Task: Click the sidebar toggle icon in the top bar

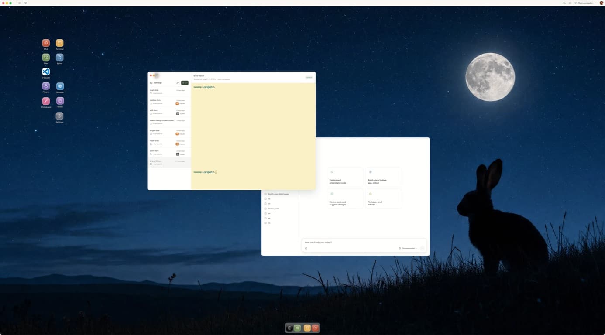Action: [x=20, y=3]
